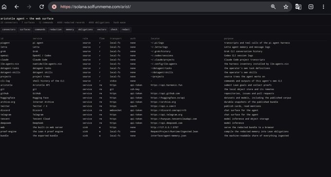
Task: Click the locator 'http://127.0.0.1:8787'
Action: [165, 127]
